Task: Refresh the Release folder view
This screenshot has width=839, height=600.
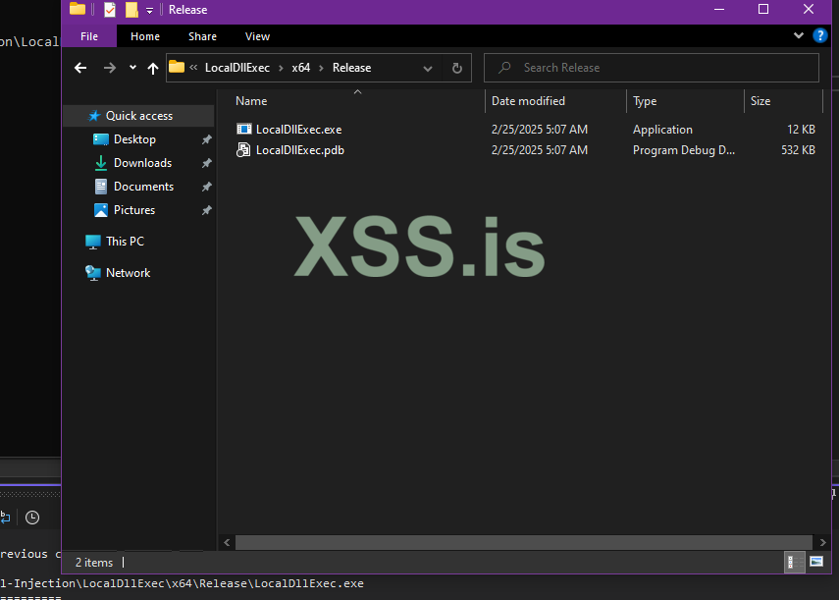Action: click(x=457, y=68)
